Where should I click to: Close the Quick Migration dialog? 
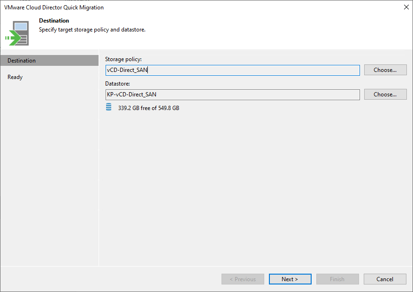(x=405, y=7)
